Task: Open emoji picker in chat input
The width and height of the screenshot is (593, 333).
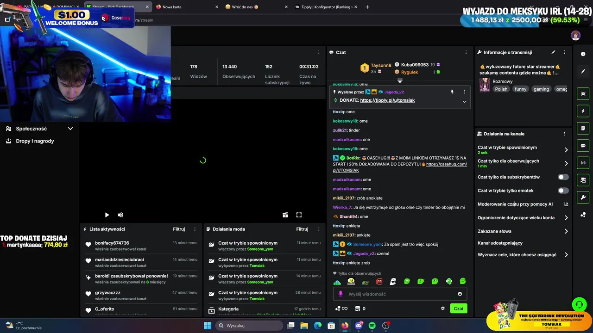Action: pyautogui.click(x=460, y=294)
